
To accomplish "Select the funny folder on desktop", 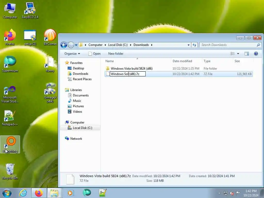I will pos(50,64).
